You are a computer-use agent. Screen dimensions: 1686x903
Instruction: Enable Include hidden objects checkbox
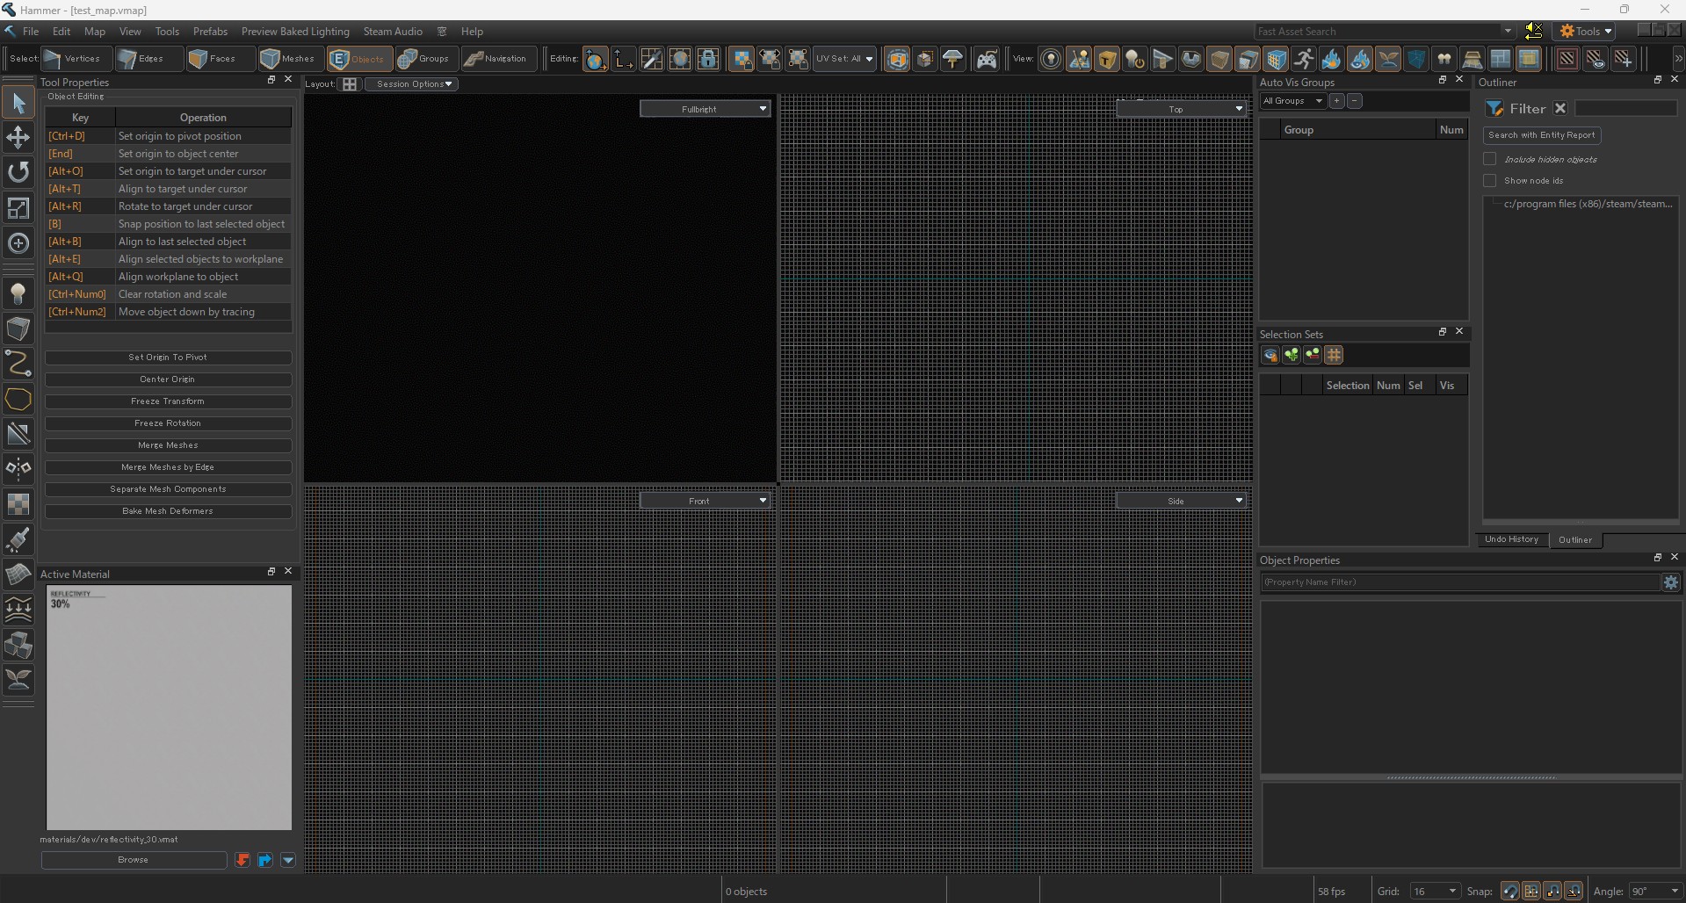pyautogui.click(x=1490, y=159)
